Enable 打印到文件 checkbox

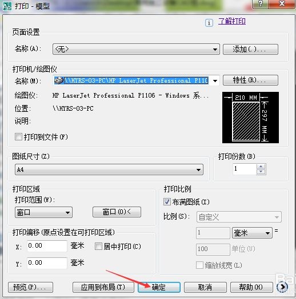(18, 137)
